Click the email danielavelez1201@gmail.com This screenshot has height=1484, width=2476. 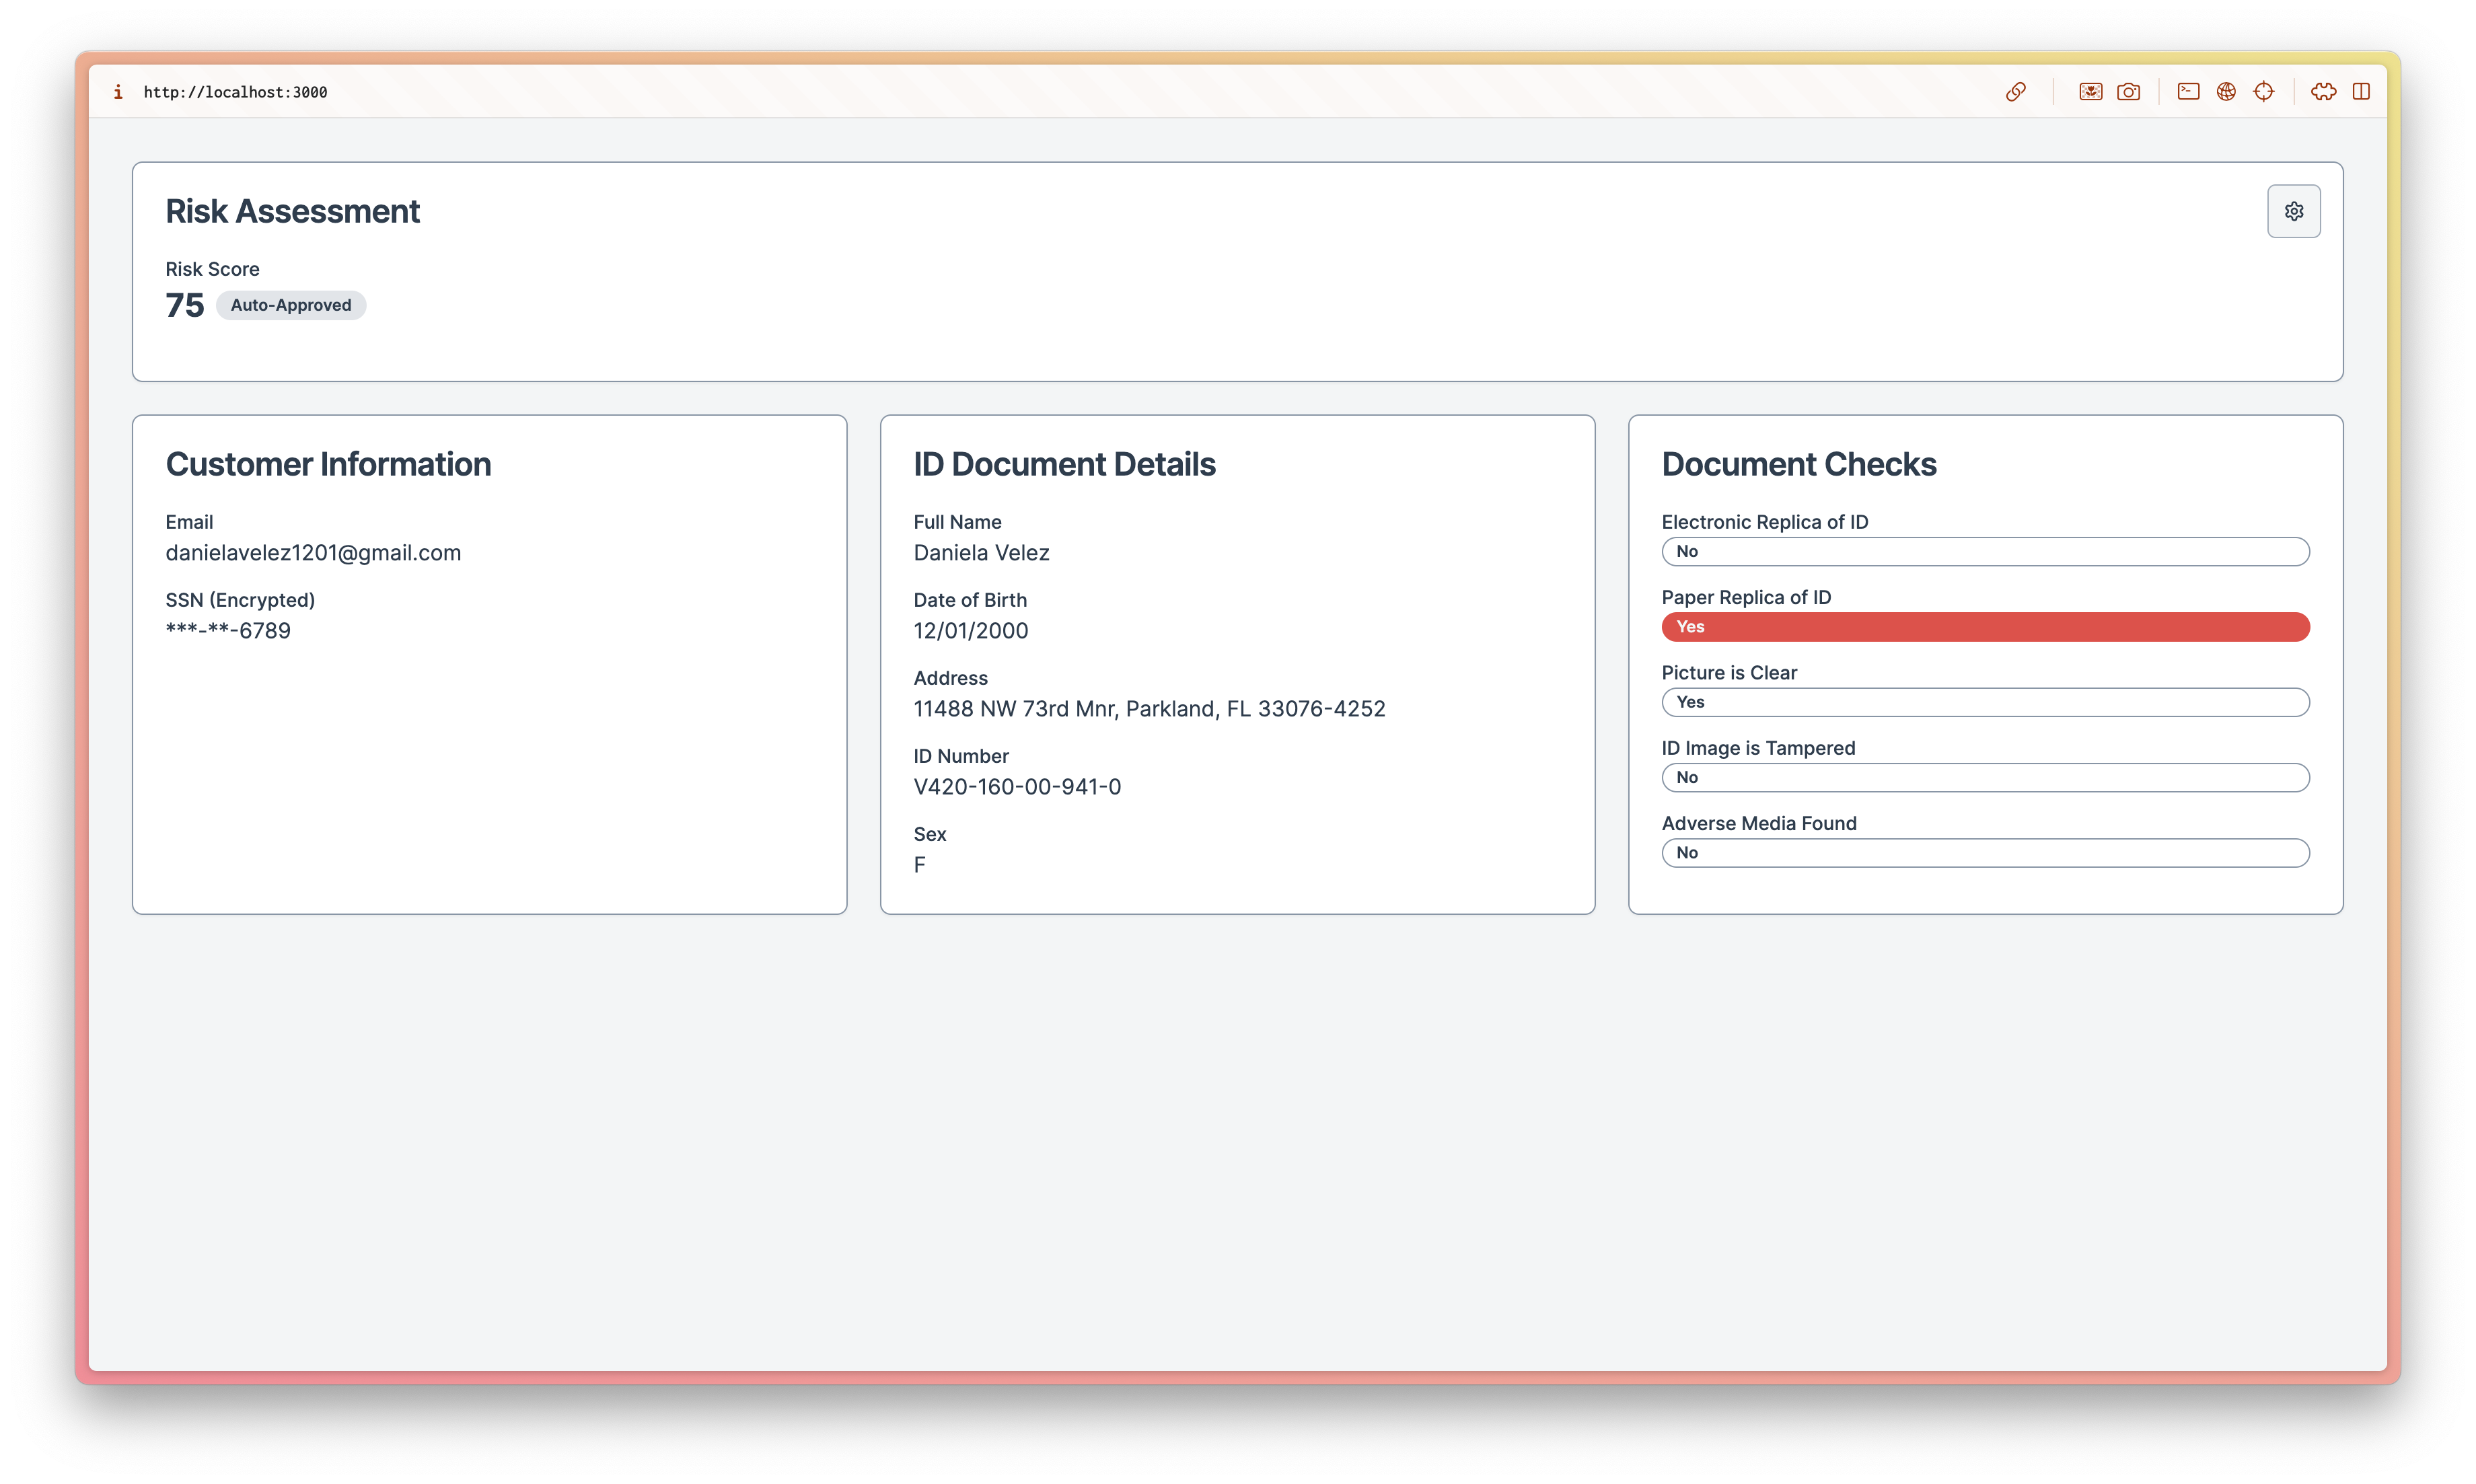click(313, 553)
